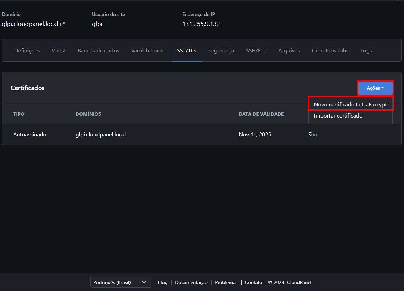Image resolution: width=404 pixels, height=291 pixels.
Task: Open the Logs tab
Action: pos(366,51)
